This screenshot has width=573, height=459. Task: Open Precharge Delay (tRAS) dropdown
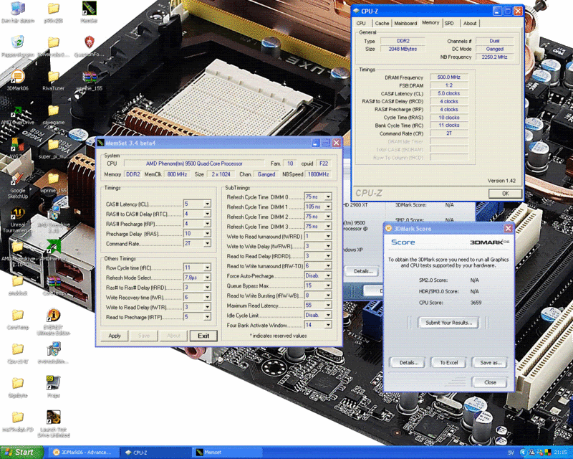coord(207,234)
